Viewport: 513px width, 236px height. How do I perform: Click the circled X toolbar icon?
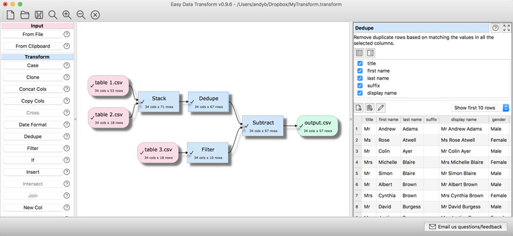(x=95, y=15)
